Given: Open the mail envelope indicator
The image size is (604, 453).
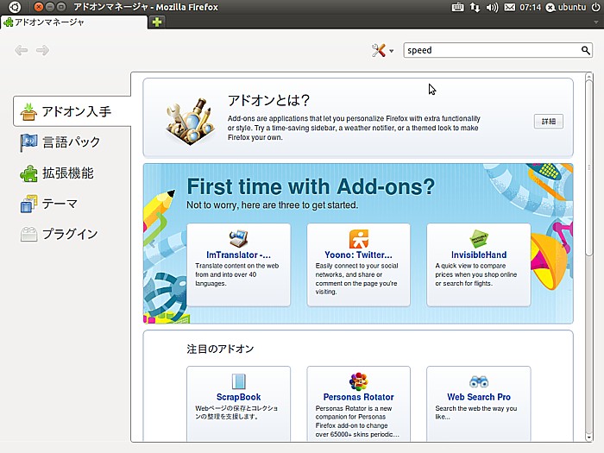Looking at the screenshot, I should (x=509, y=7).
